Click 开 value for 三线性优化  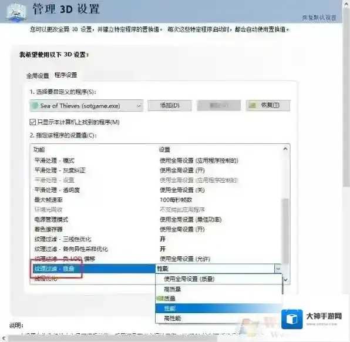163,239
